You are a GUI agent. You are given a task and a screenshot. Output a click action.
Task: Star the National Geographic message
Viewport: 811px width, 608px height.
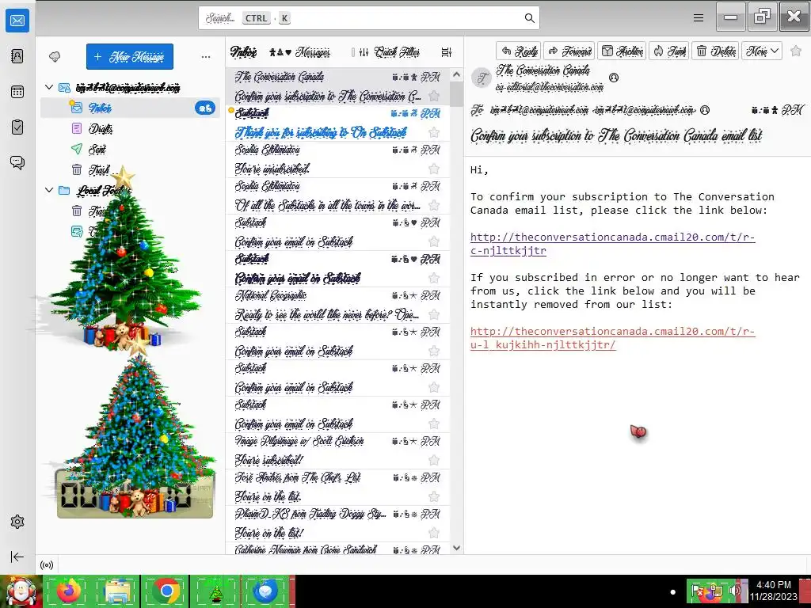(435, 314)
